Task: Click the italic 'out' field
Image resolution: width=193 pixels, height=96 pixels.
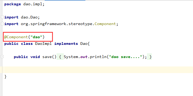Action: point(84,57)
